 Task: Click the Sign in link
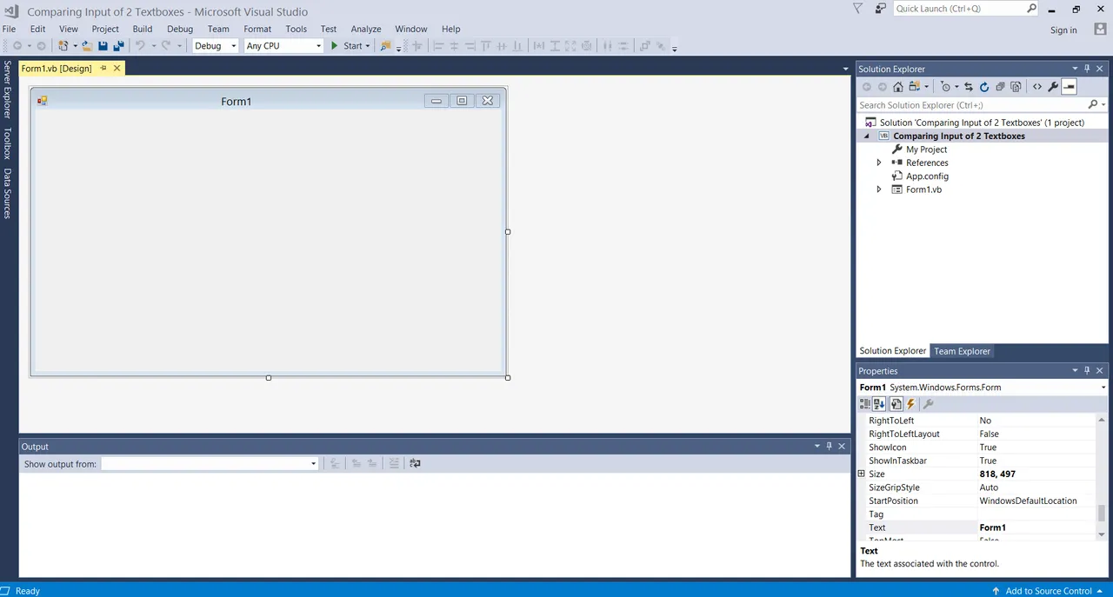1063,30
